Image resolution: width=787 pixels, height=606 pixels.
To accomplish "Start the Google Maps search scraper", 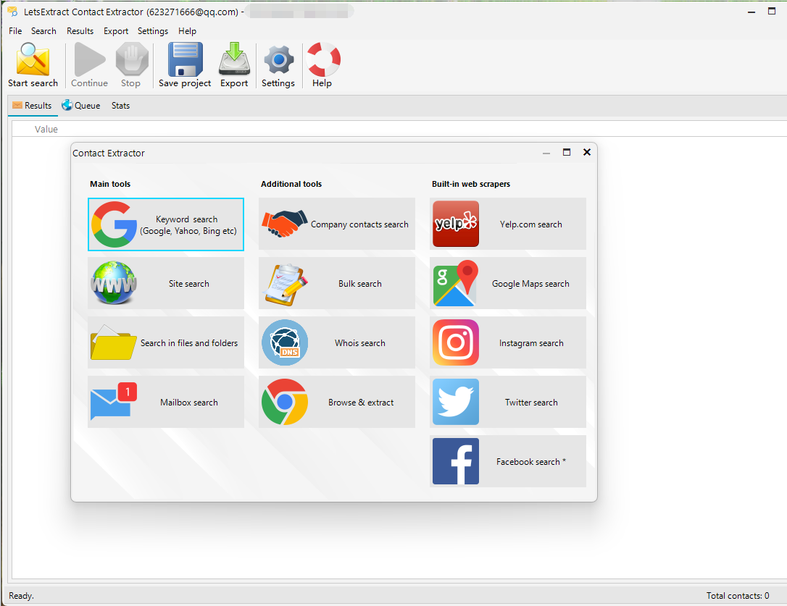I will (508, 284).
